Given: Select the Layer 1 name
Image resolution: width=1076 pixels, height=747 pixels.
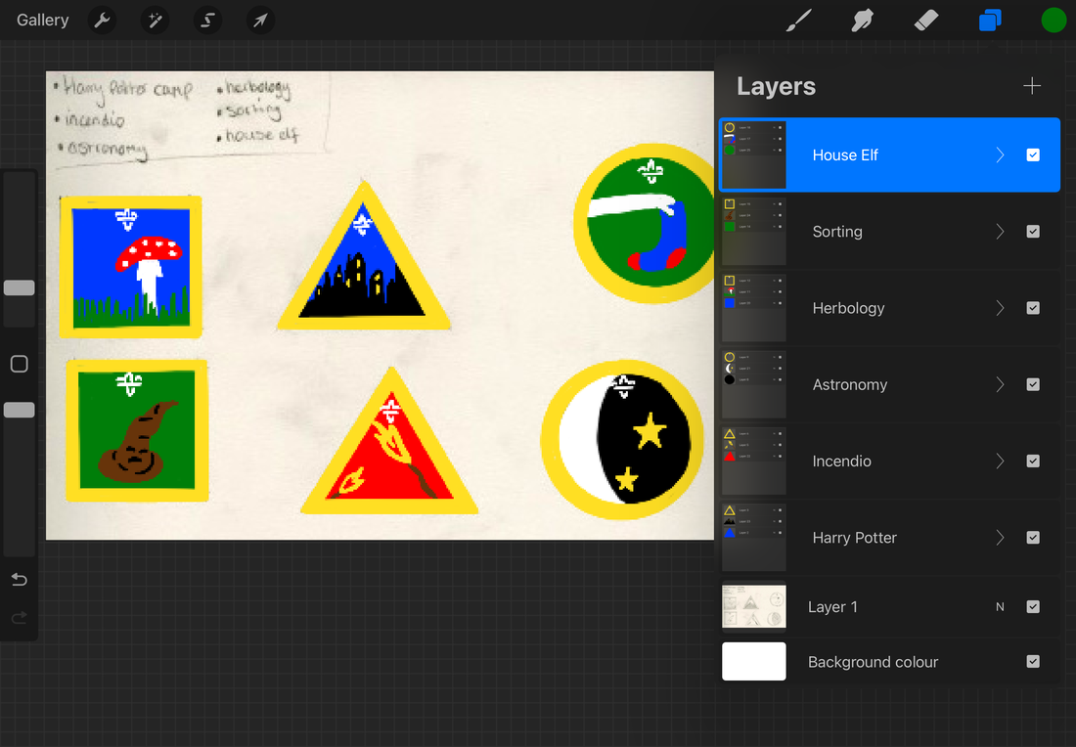Looking at the screenshot, I should pos(832,607).
